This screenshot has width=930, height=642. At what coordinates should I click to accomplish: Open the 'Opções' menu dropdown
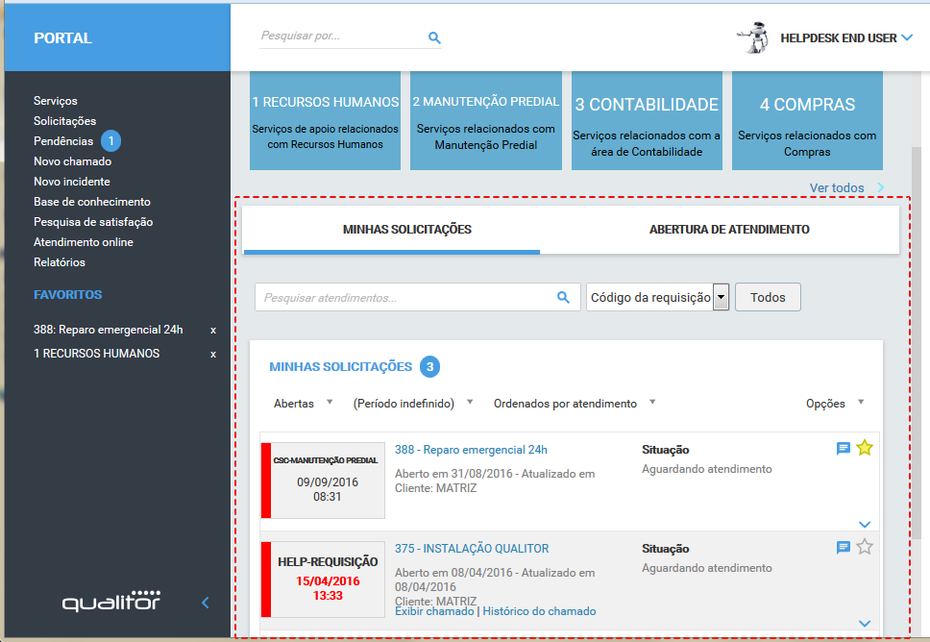[832, 404]
